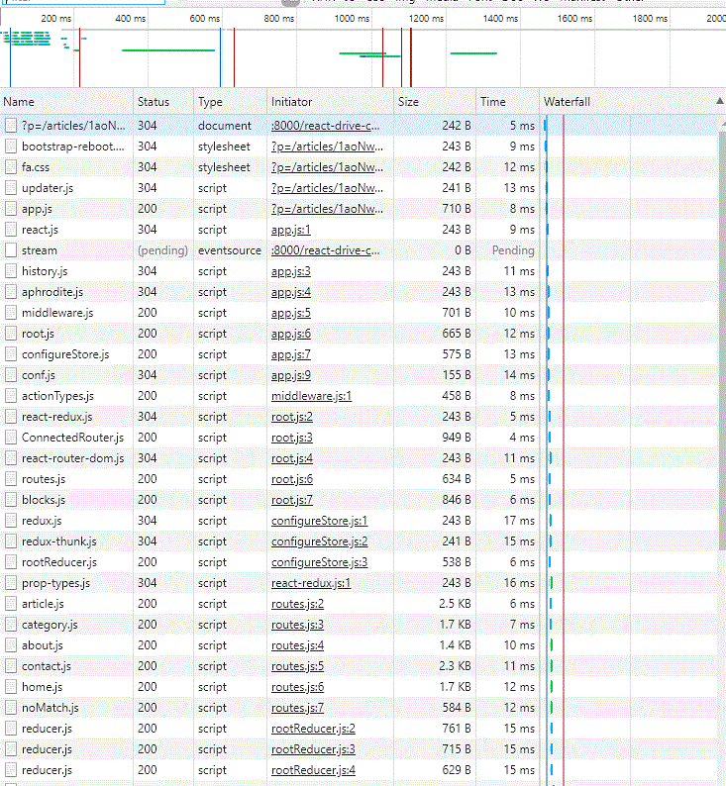Select the bootstrap-reboot stylesheet request
The height and width of the screenshot is (786, 726).
(x=359, y=147)
